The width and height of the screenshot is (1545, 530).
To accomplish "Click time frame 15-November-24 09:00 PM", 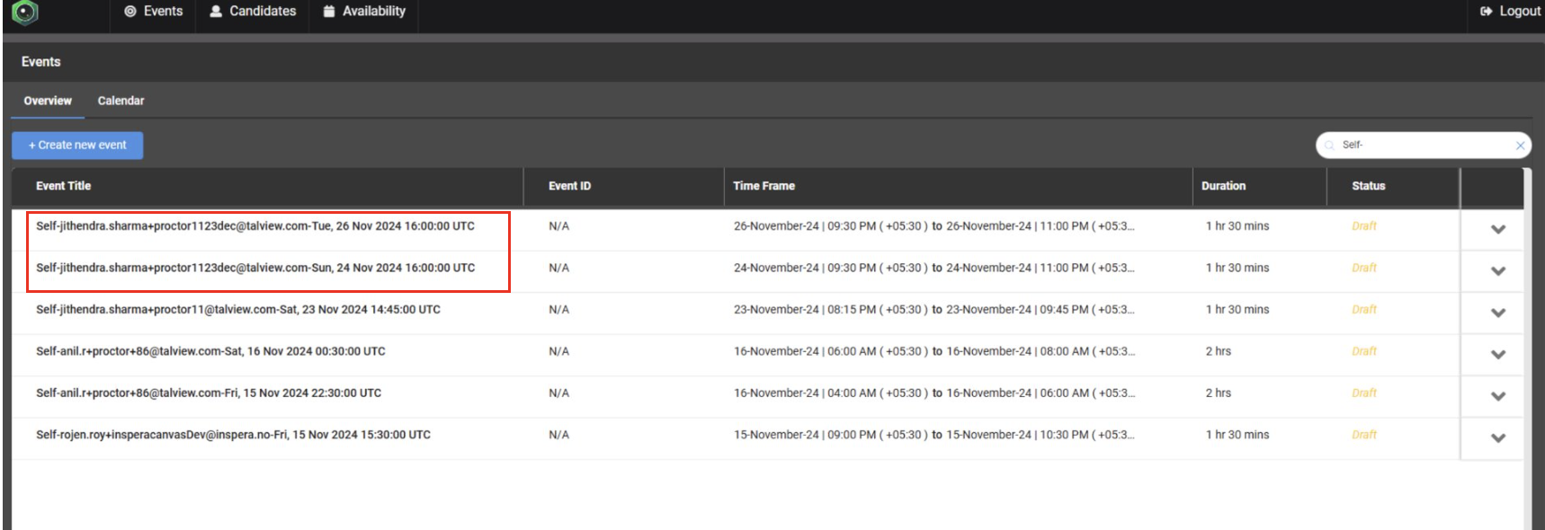I will (933, 435).
